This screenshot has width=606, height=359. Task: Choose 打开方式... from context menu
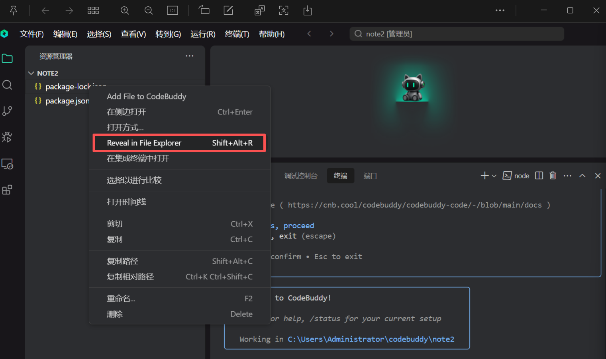pos(180,128)
